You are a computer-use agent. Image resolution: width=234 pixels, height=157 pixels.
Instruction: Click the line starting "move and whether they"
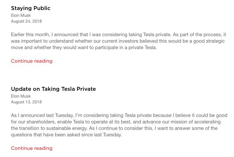(x=84, y=48)
